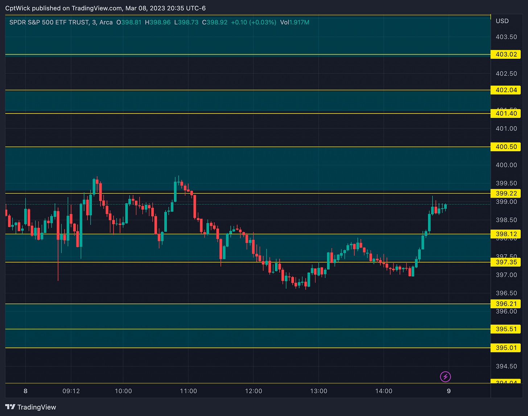
Task: Click the 396.50 price scale value
Action: pyautogui.click(x=506, y=293)
